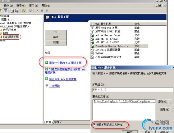Click the refresh toolbar icon

(x=12, y=11)
